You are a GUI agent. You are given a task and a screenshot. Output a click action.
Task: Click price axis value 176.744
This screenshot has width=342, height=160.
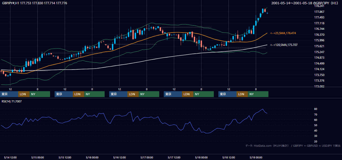(319, 29)
